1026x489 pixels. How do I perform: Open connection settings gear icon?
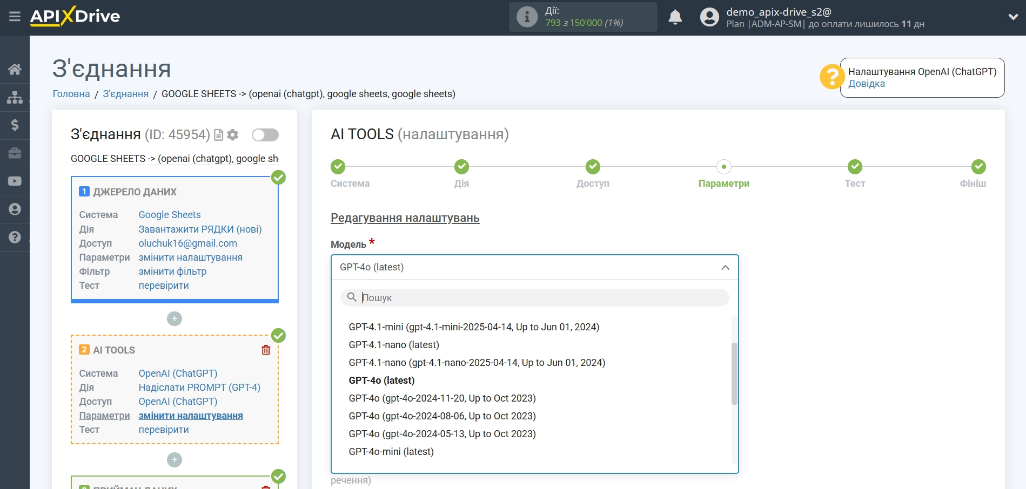click(233, 135)
